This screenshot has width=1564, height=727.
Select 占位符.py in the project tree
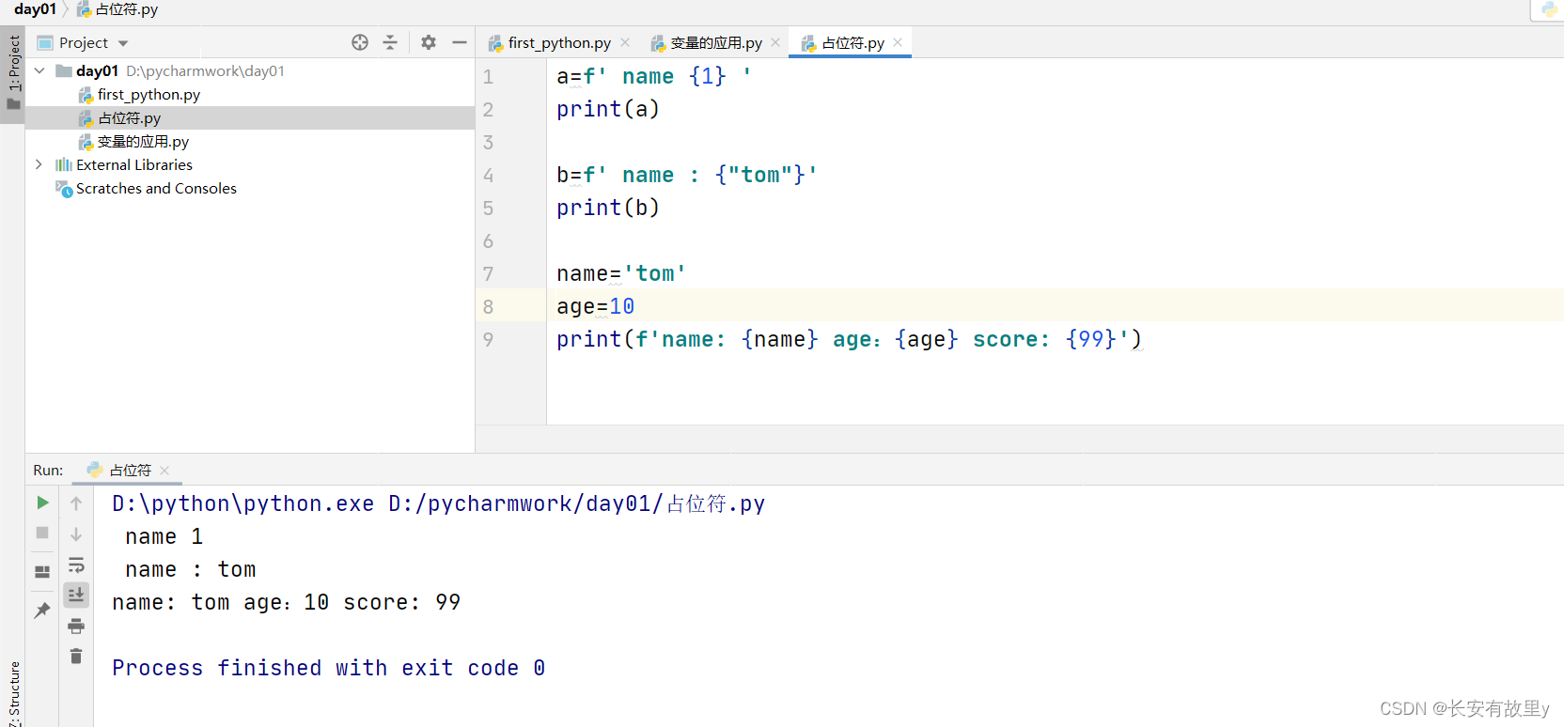[130, 117]
